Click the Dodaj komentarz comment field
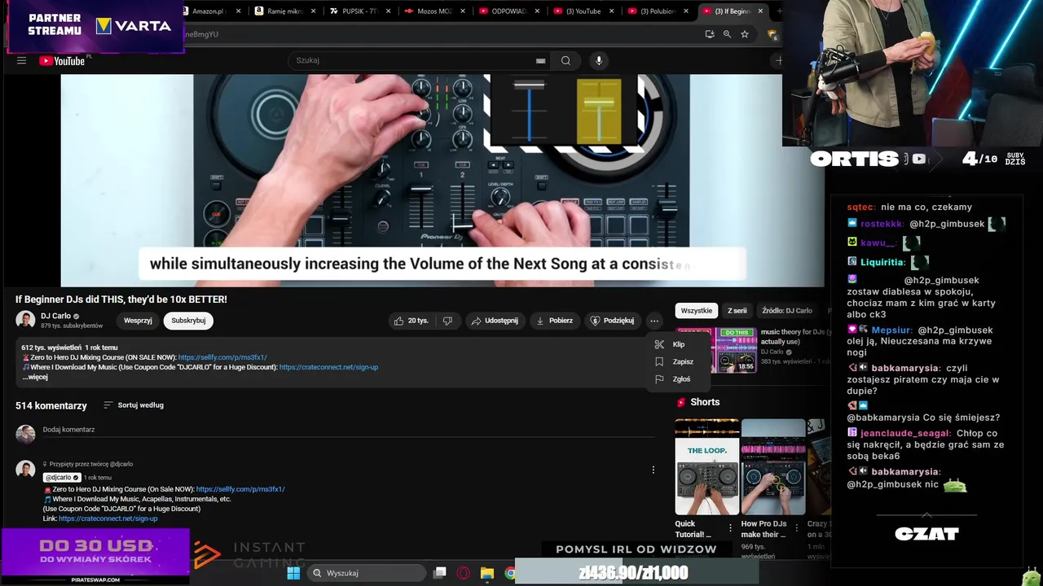The image size is (1043, 586). coord(349,430)
